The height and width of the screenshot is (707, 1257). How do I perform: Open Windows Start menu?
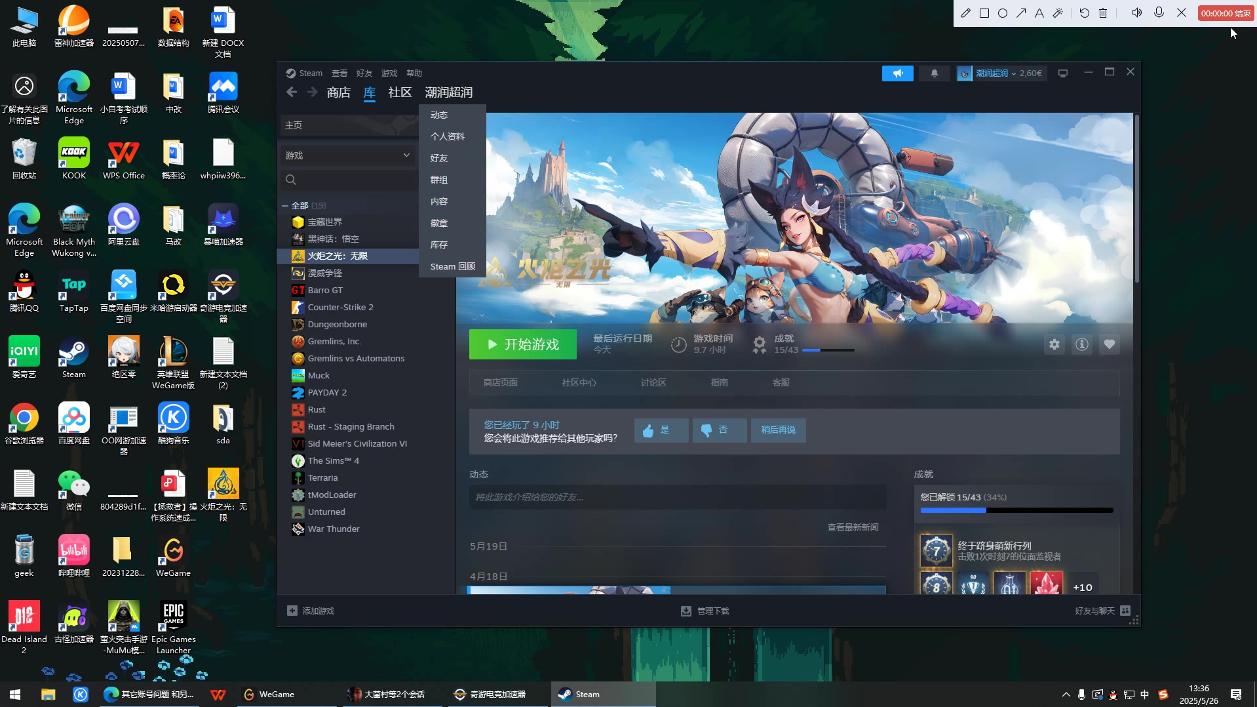click(x=15, y=694)
